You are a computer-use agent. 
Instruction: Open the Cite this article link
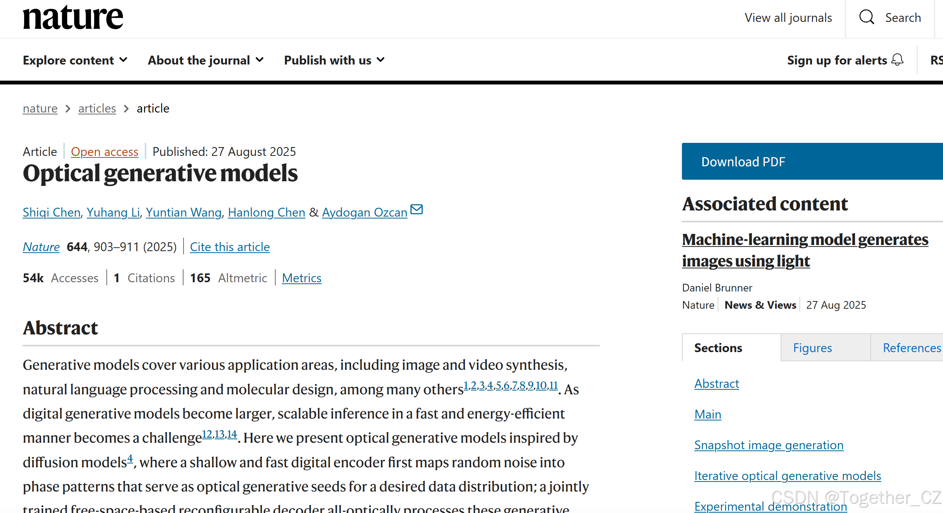(x=230, y=247)
